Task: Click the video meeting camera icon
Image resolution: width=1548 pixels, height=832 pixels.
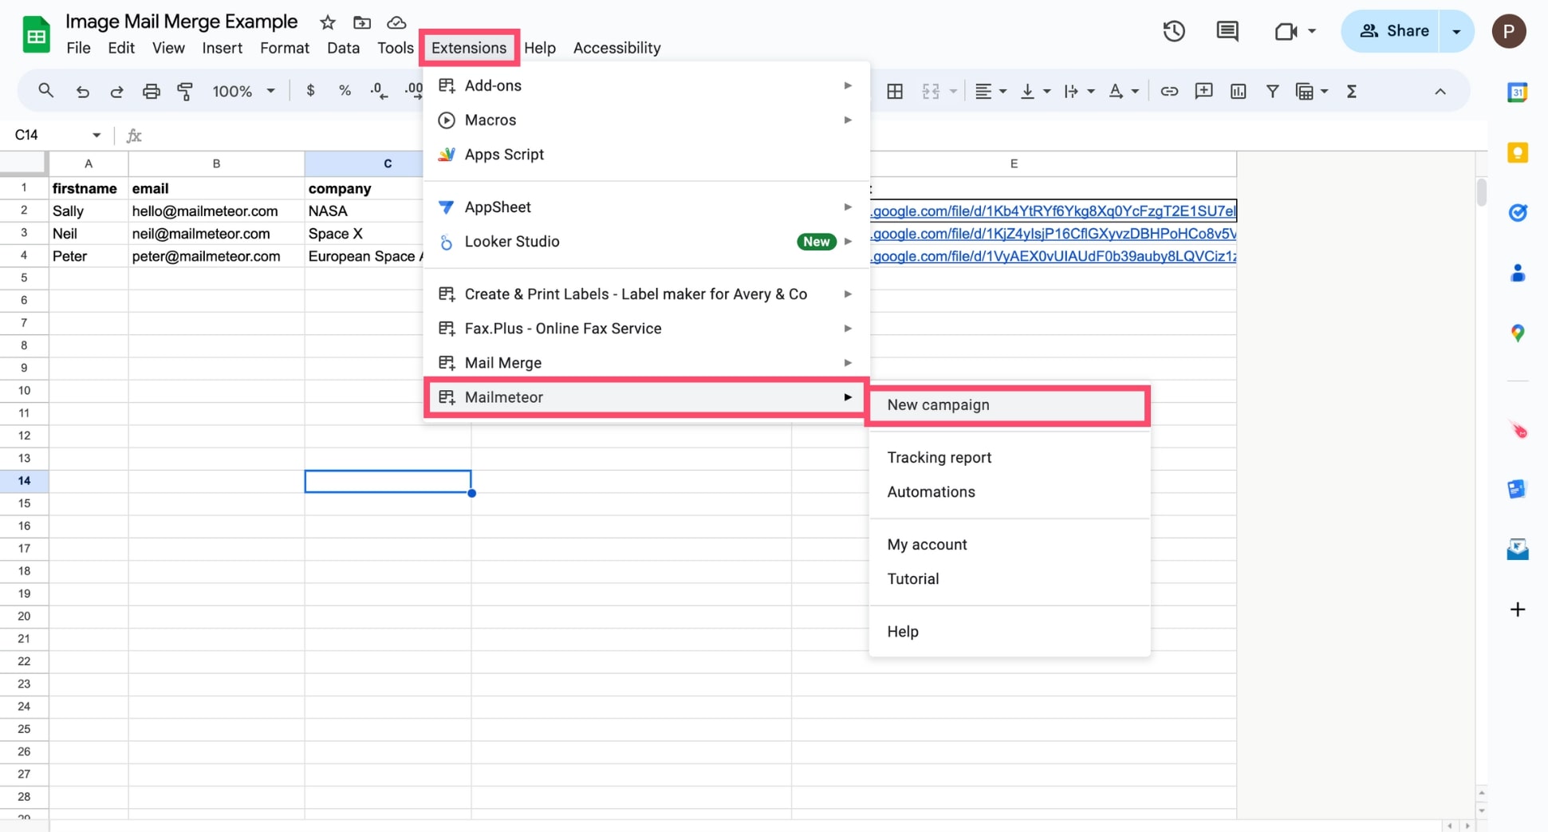Action: [x=1285, y=31]
